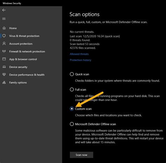Click the '42376 files scanned.' text

[83, 48]
